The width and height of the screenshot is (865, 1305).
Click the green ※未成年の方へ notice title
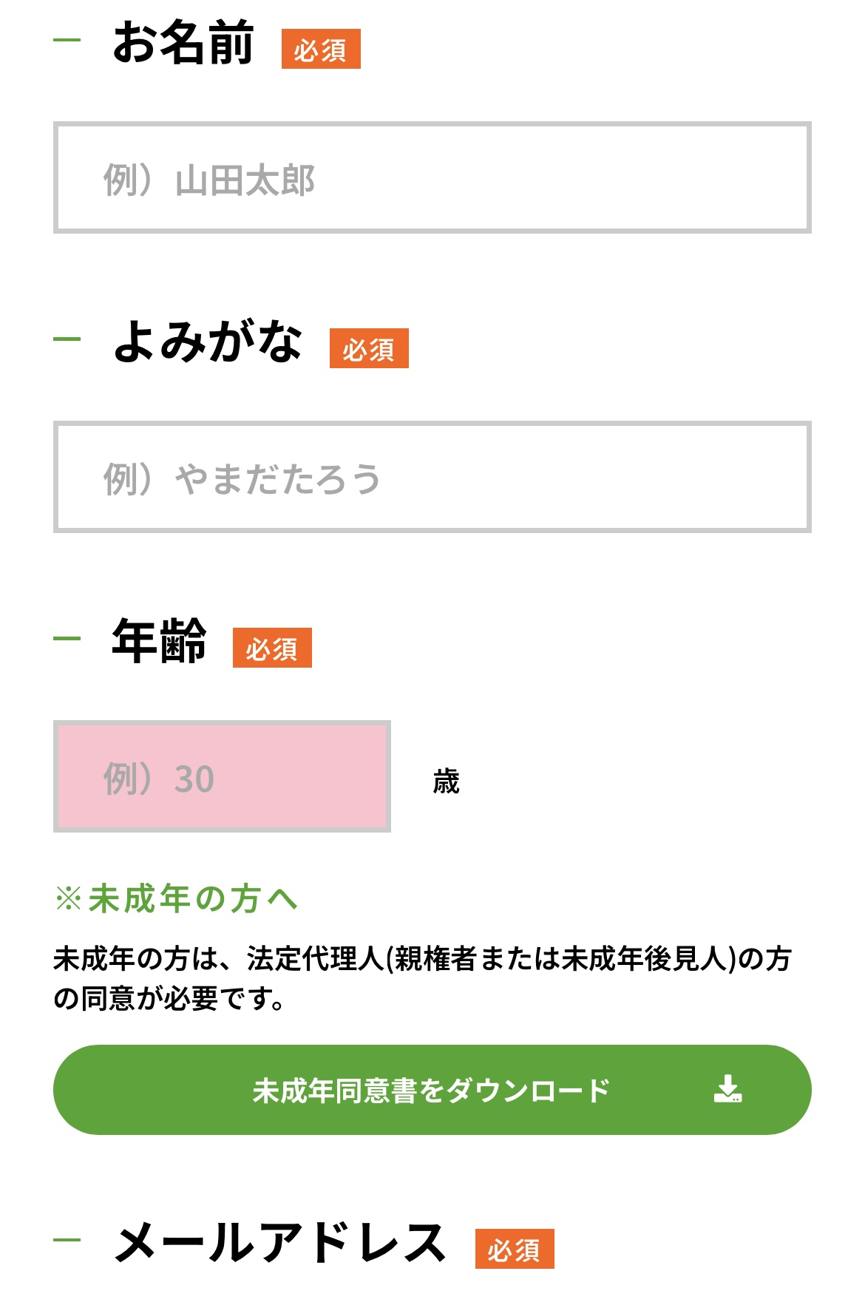tap(177, 899)
